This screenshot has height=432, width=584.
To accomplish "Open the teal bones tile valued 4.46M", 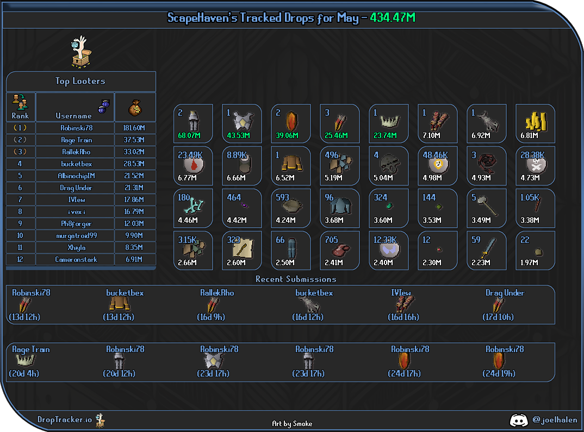I will 193,208.
